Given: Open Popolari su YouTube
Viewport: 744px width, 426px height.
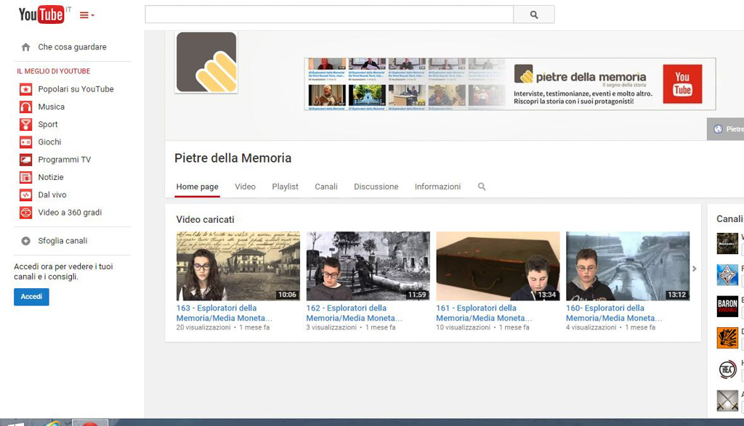Looking at the screenshot, I should [76, 89].
